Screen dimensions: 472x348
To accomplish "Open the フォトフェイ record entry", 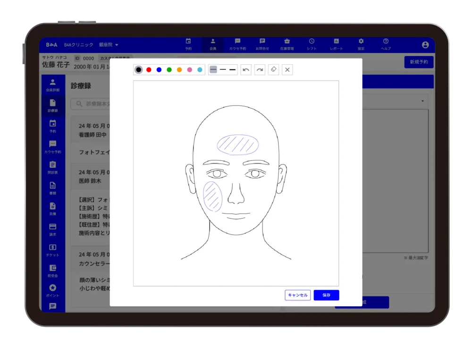I will point(91,153).
